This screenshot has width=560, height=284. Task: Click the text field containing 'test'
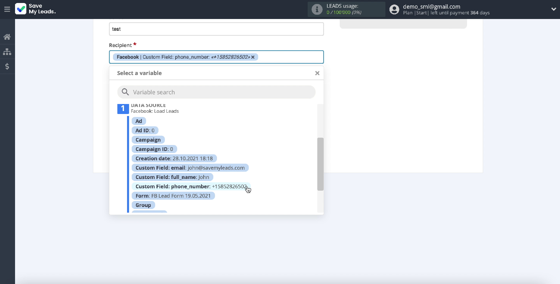[216, 29]
